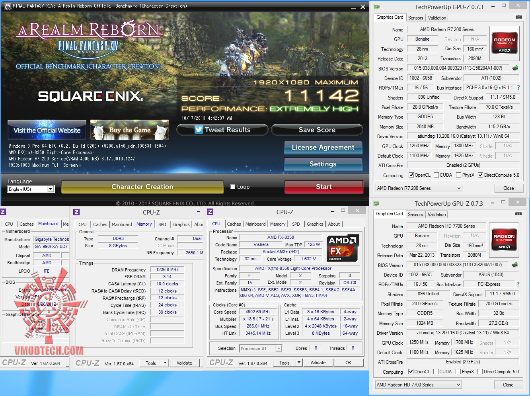The image size is (530, 396).
Task: Click Tools button in CPU-Z Memory window
Action: (x=151, y=363)
